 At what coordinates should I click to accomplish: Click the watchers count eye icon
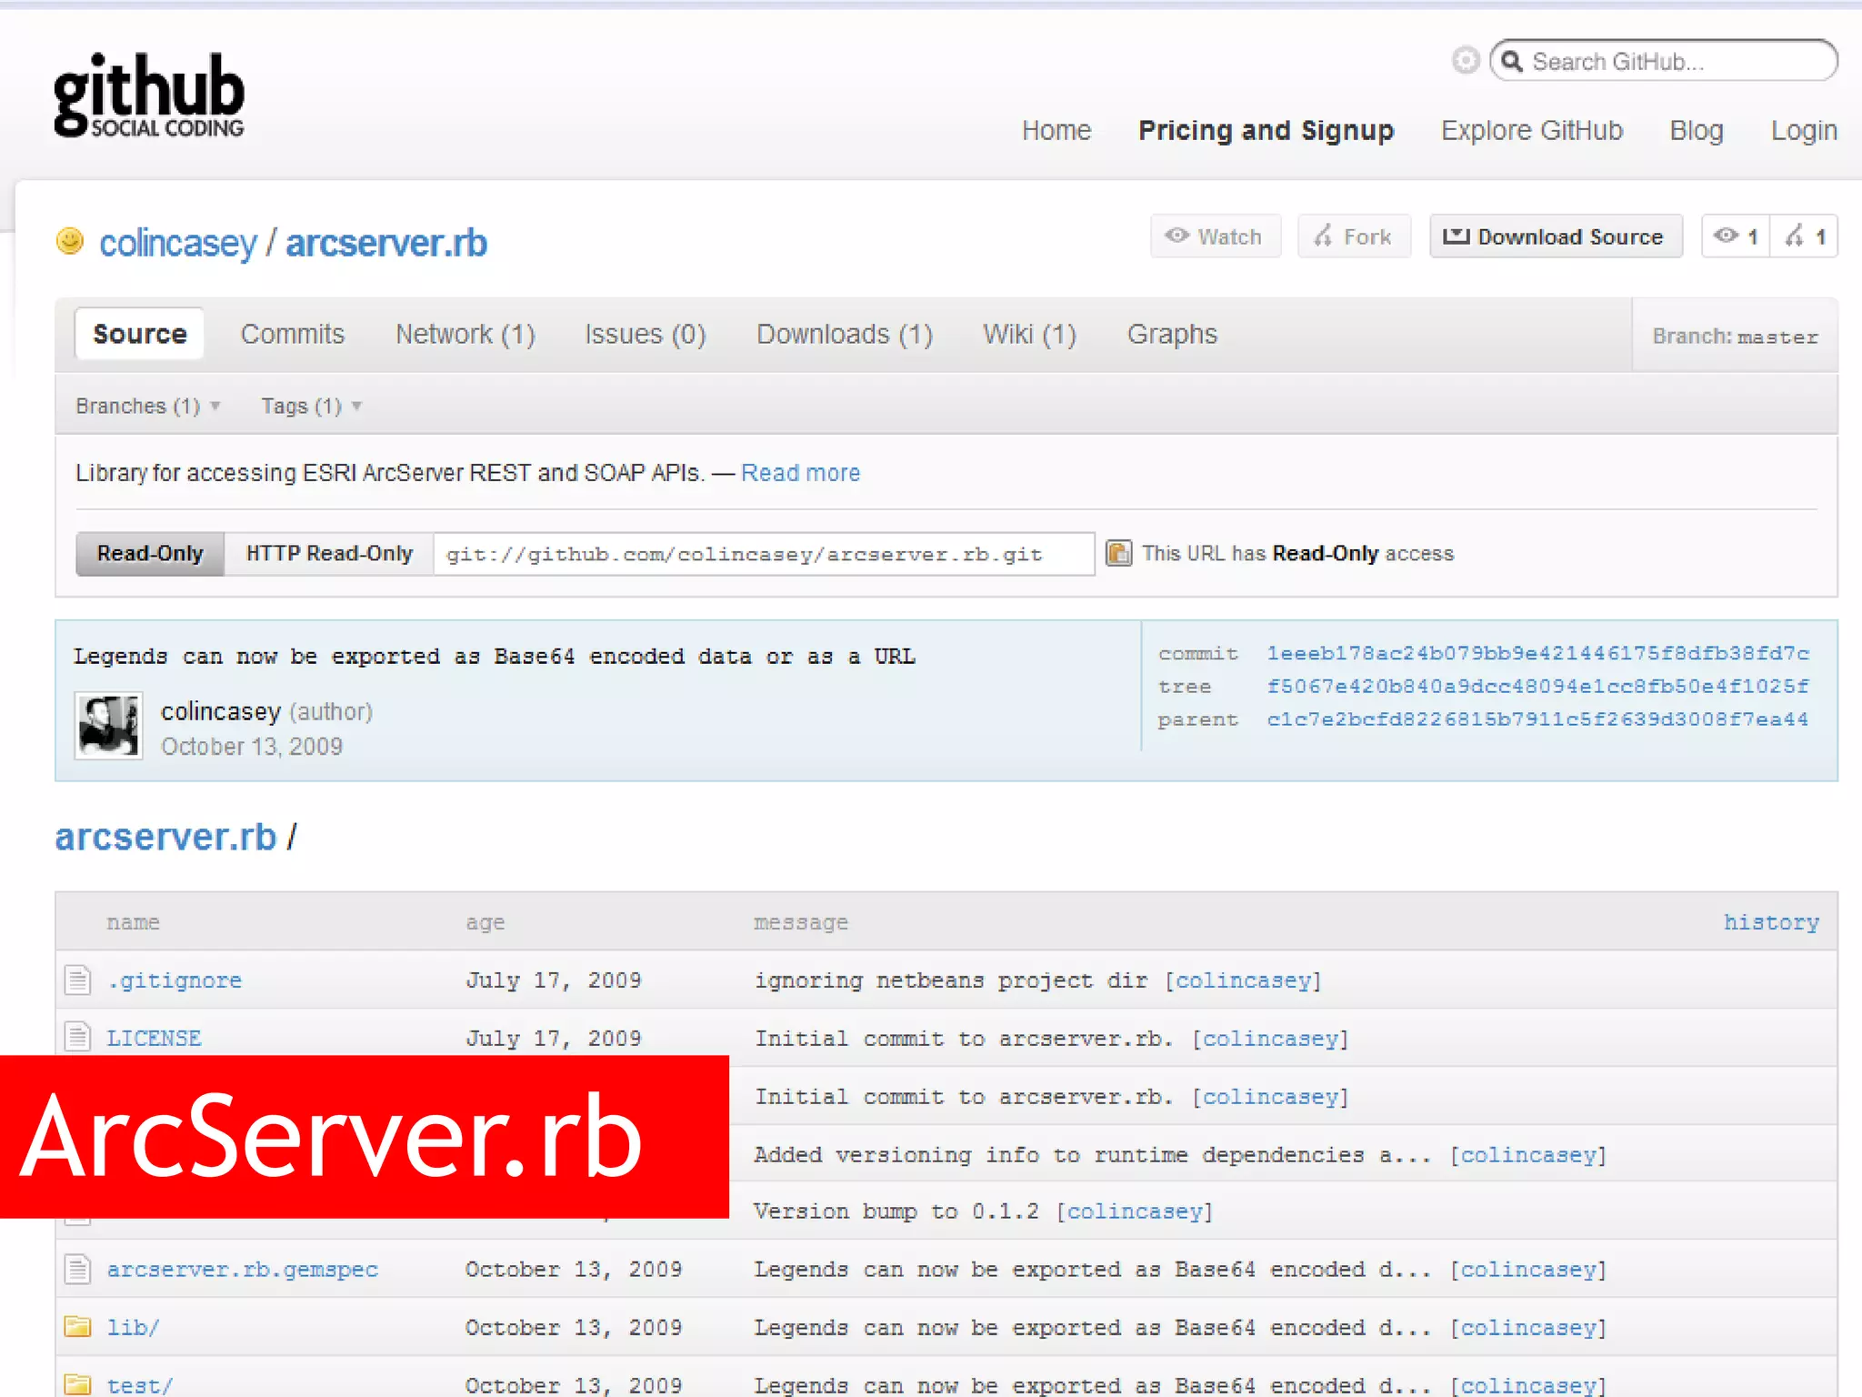[1726, 236]
